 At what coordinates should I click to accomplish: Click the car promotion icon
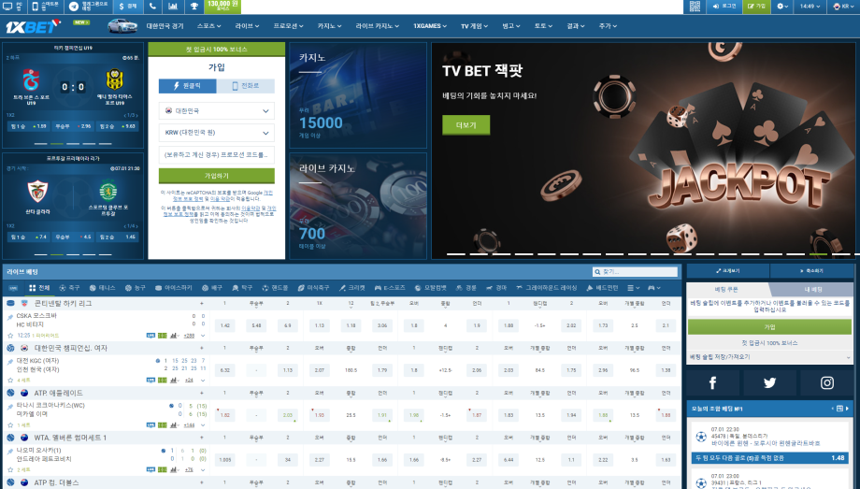tap(122, 26)
